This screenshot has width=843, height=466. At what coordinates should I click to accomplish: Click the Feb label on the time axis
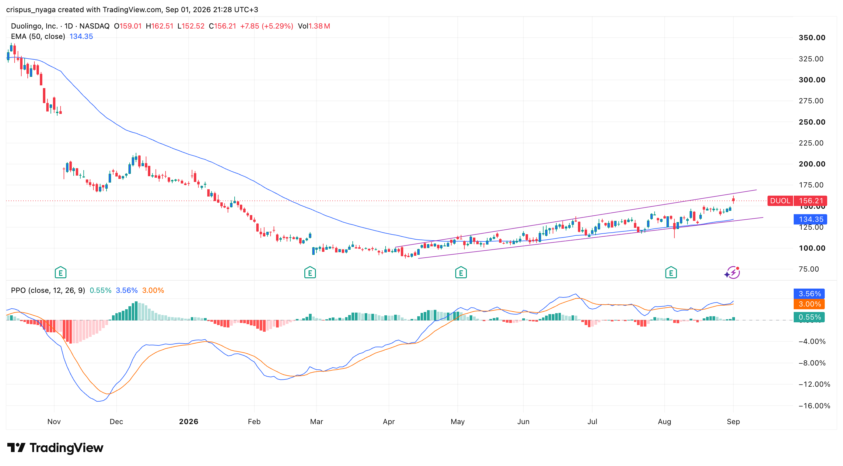(254, 422)
